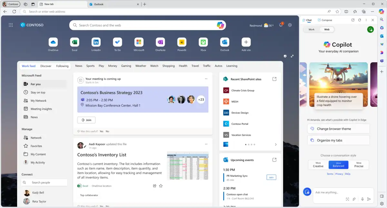Select the Work feed tab

(x=29, y=66)
